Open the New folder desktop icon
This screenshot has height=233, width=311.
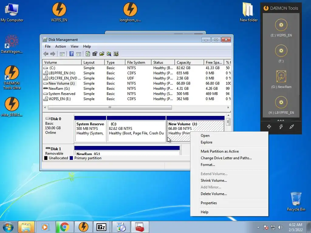coord(248,12)
